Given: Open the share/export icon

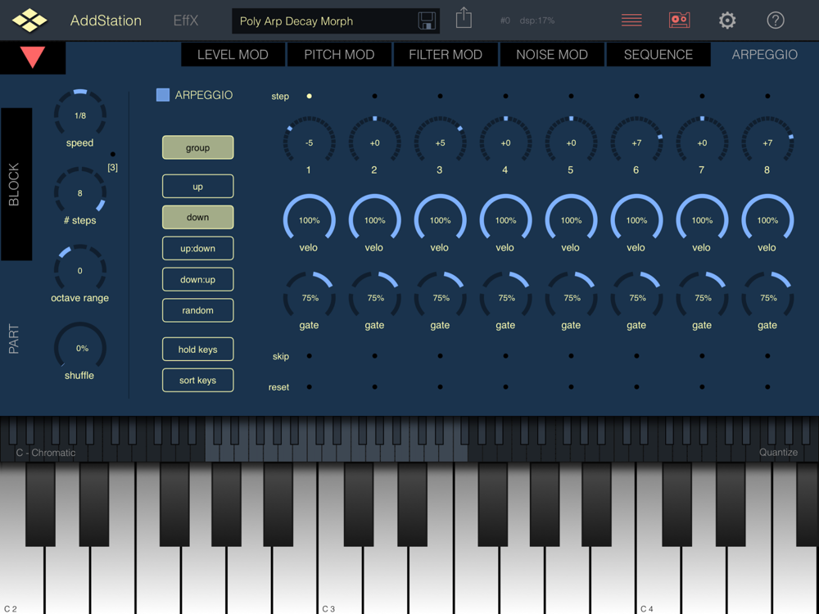Looking at the screenshot, I should point(464,18).
